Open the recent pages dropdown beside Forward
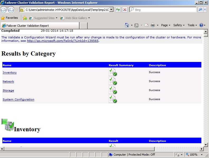Viewport: 209px width, 158px height. click(17, 10)
